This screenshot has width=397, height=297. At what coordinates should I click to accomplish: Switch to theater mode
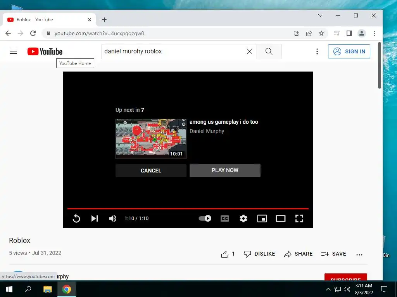[x=281, y=218]
